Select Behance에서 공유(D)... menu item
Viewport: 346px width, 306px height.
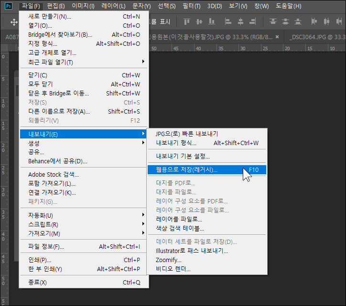tap(84, 161)
